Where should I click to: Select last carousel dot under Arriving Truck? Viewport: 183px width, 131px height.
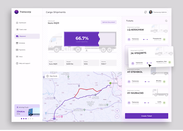point(33,119)
